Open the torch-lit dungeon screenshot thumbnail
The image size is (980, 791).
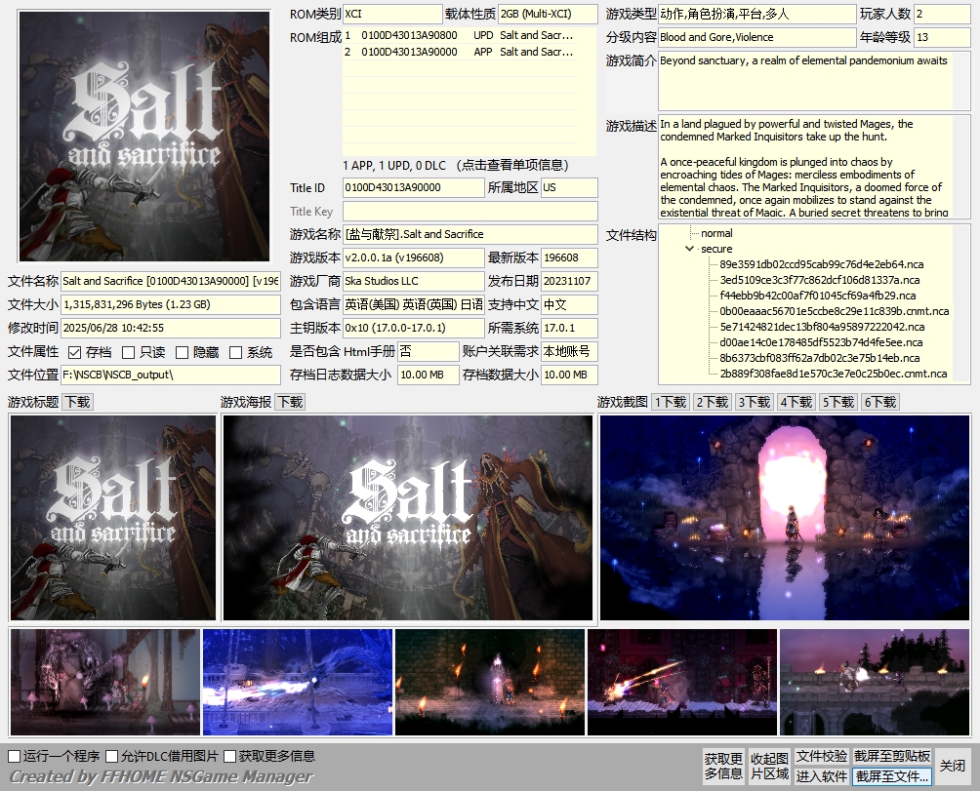coord(490,682)
